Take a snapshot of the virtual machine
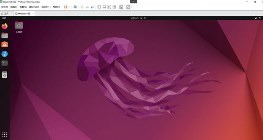The image size is (263, 140). (x=82, y=7)
